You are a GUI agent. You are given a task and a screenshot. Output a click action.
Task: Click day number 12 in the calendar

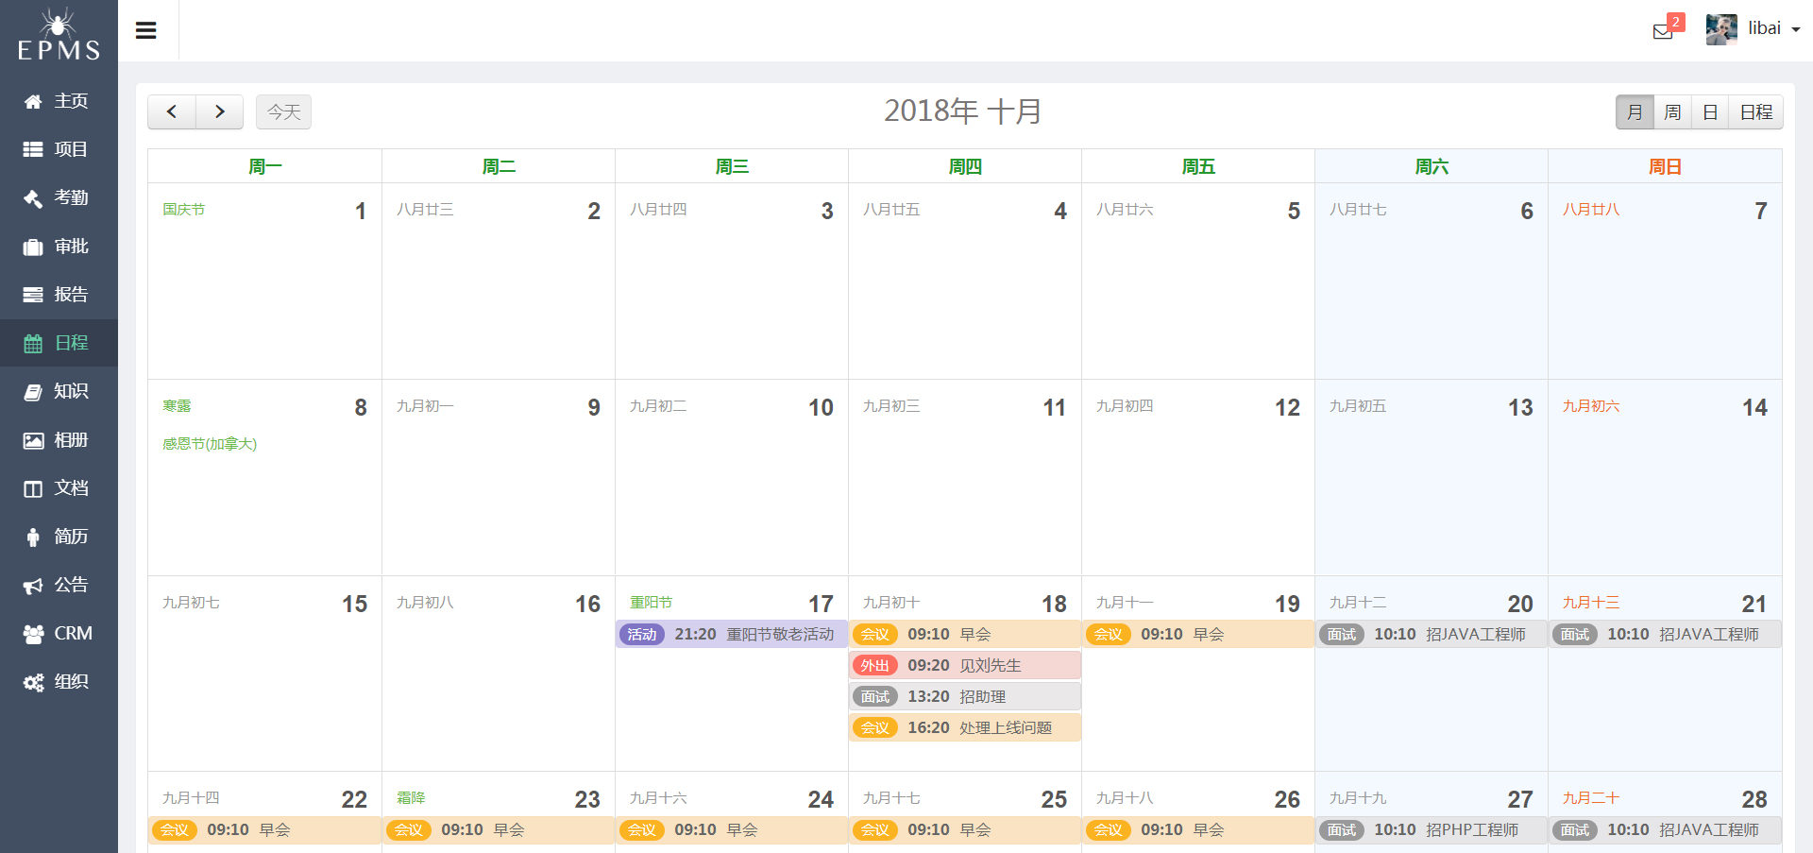tap(1287, 407)
